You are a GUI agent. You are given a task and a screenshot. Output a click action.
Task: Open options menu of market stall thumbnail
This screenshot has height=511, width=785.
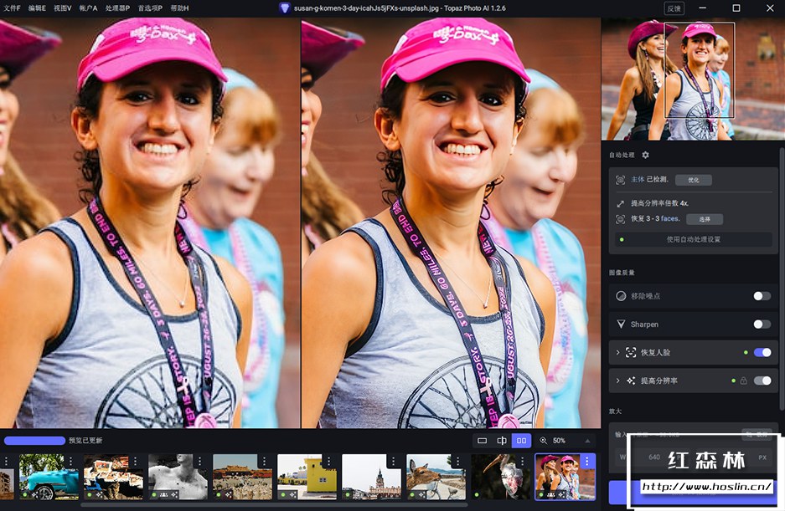135,461
